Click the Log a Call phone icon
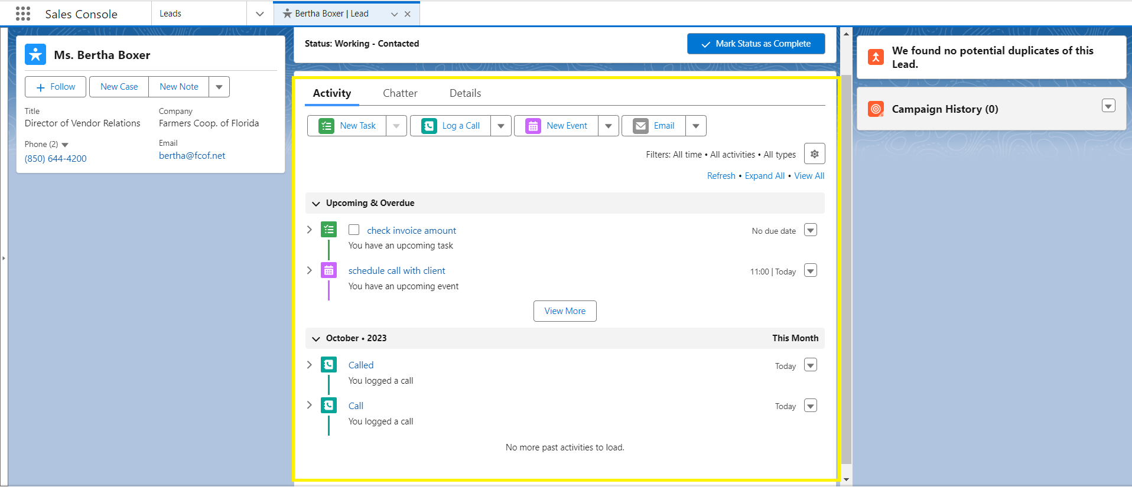The width and height of the screenshot is (1132, 487). [429, 126]
